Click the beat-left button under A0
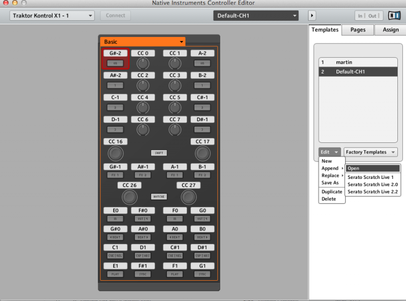 click(x=175, y=237)
